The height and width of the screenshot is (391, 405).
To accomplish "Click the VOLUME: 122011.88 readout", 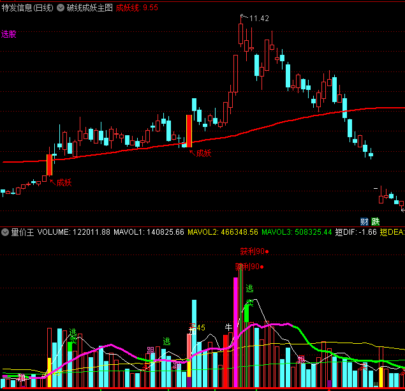I will pyautogui.click(x=73, y=232).
